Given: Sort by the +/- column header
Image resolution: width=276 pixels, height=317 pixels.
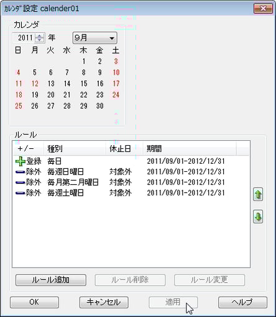Looking at the screenshot, I should [x=29, y=149].
